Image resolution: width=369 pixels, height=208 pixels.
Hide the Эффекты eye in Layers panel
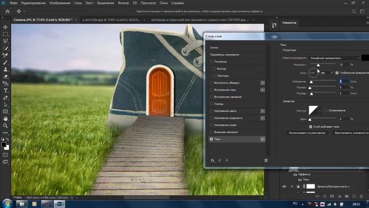[295, 174]
